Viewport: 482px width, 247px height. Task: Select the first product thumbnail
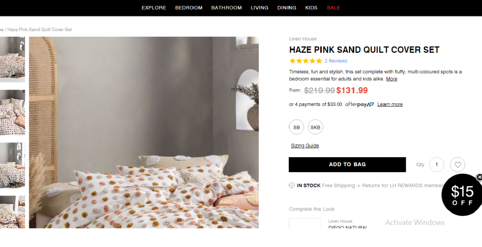(12, 59)
